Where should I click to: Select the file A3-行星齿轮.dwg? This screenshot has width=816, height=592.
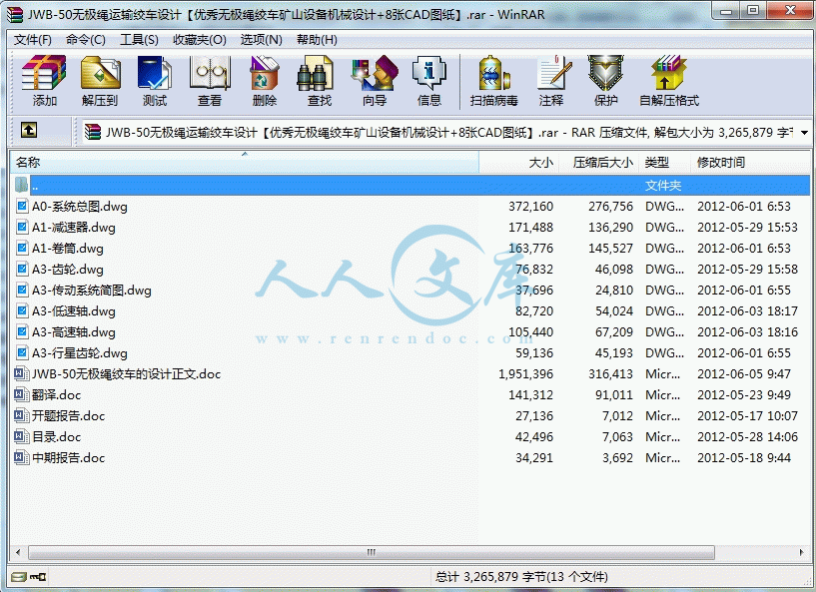click(x=80, y=353)
